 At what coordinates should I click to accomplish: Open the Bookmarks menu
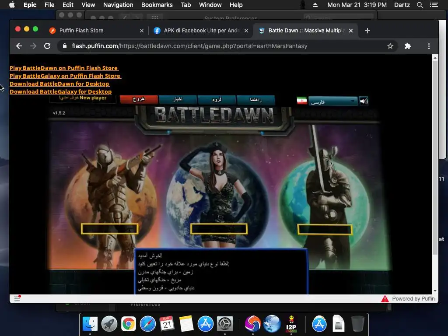pos(157,5)
